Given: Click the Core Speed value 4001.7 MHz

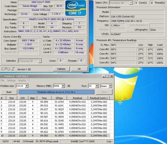Looking at the screenshot, I should tap(28, 40).
